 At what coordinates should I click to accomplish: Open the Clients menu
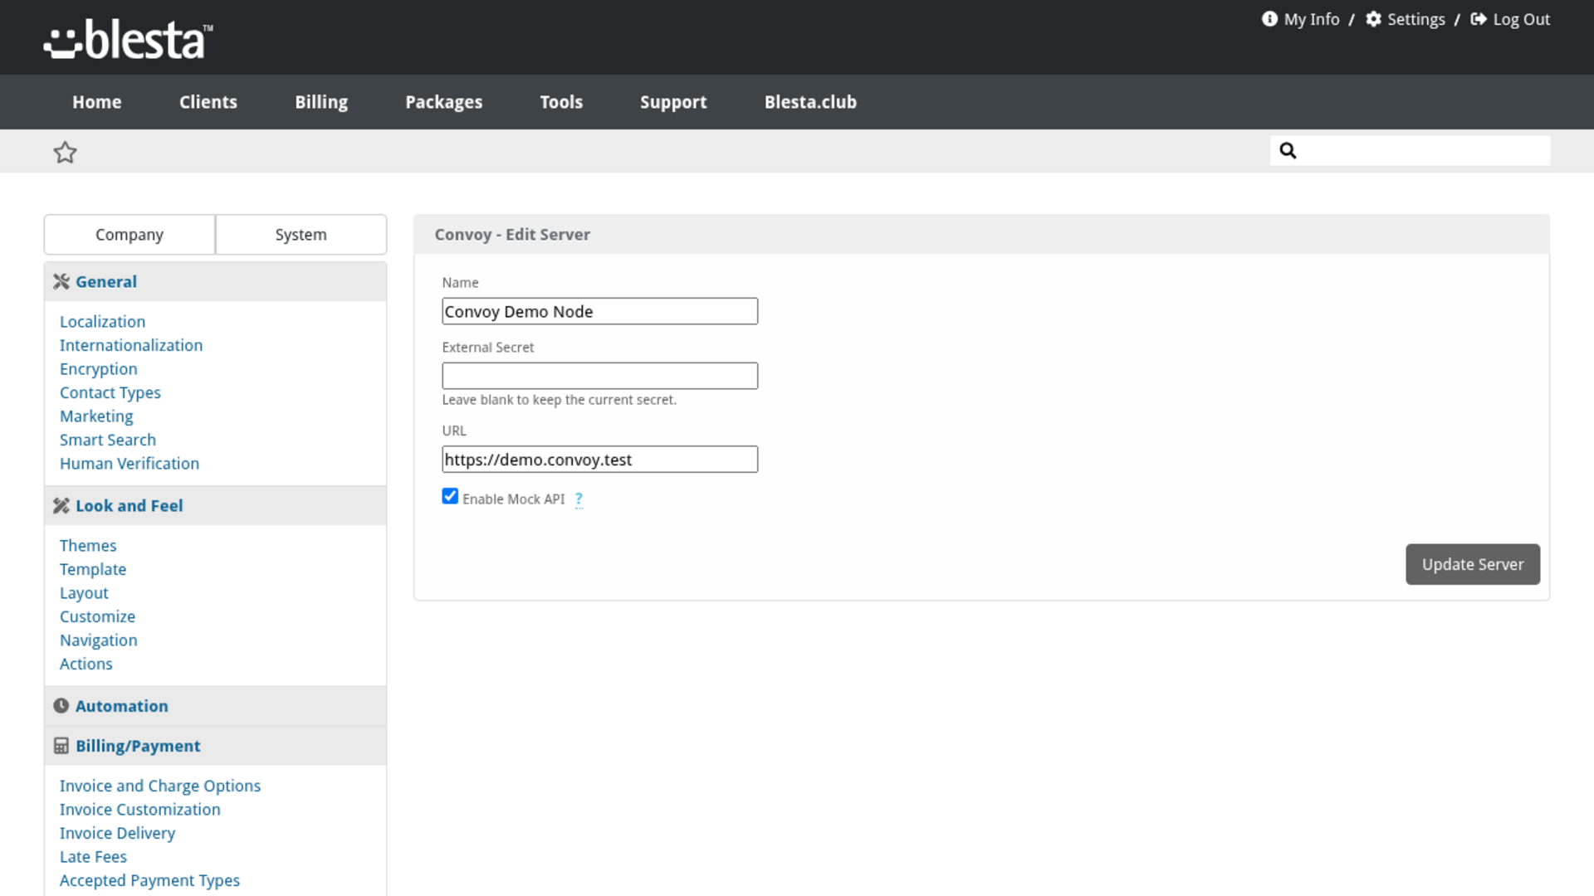click(x=208, y=102)
